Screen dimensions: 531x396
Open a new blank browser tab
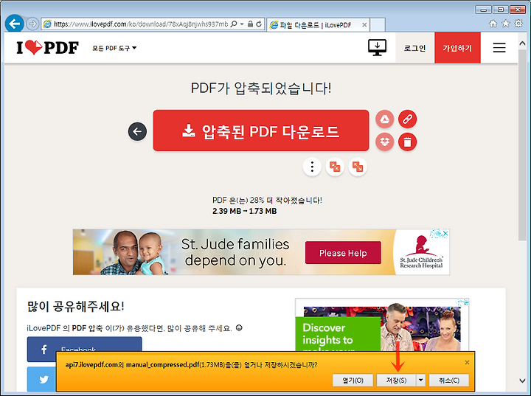pyautogui.click(x=378, y=25)
